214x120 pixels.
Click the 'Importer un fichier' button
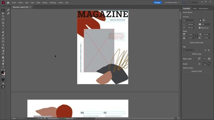197,71
